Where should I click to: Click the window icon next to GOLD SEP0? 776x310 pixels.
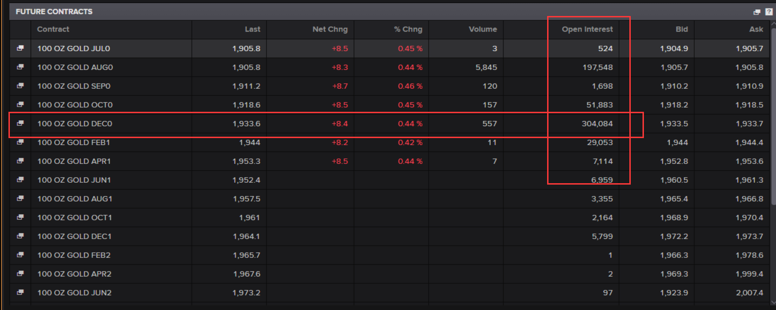(x=20, y=86)
